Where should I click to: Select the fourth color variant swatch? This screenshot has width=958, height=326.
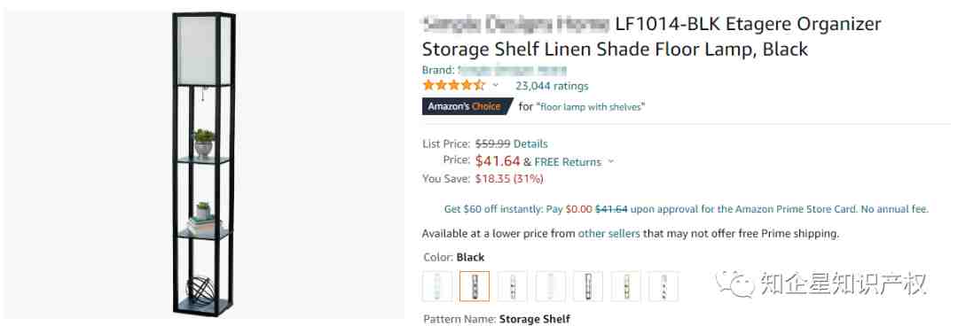551,286
